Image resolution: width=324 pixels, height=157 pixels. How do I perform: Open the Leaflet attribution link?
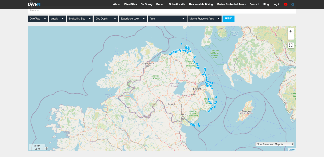pos(292,150)
